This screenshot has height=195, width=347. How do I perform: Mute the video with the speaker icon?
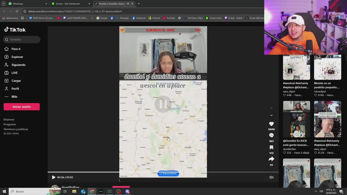point(271,177)
